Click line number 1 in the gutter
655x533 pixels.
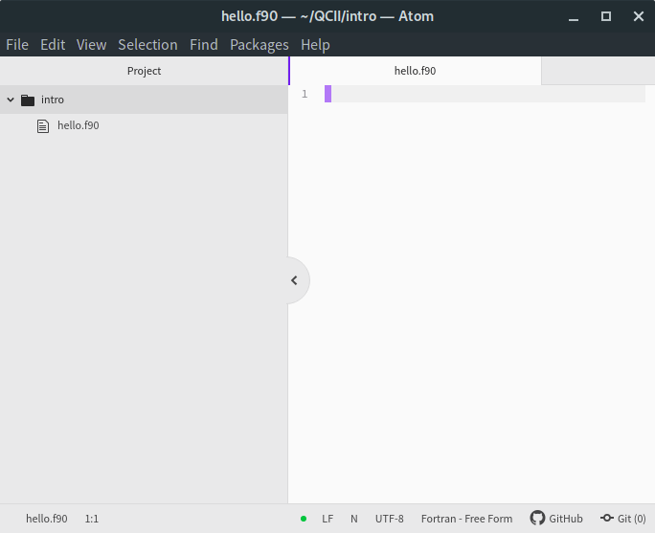(305, 95)
